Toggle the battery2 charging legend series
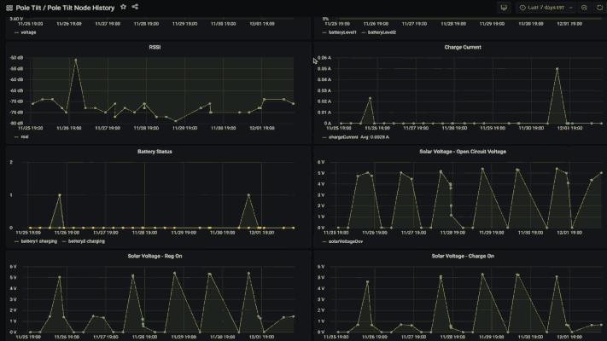607x341 pixels. point(86,241)
